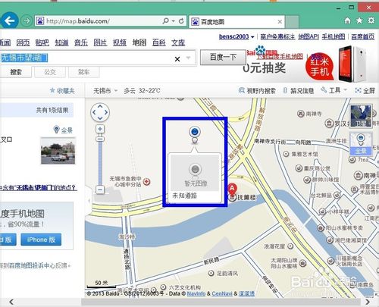Open the 视频 navigation link

pos(120,42)
